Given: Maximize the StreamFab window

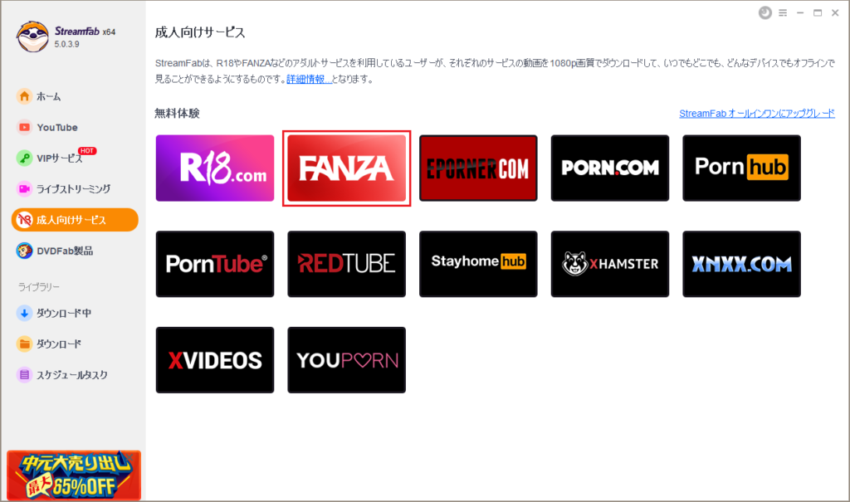Looking at the screenshot, I should [818, 13].
